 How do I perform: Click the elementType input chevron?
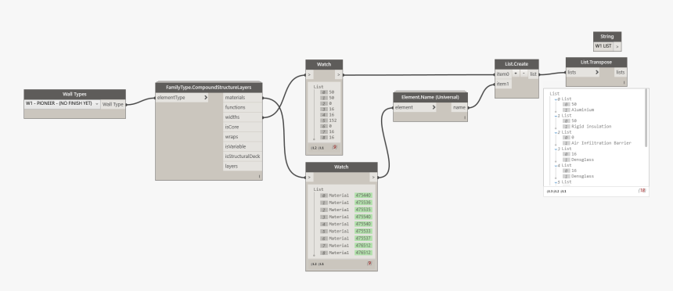point(206,98)
